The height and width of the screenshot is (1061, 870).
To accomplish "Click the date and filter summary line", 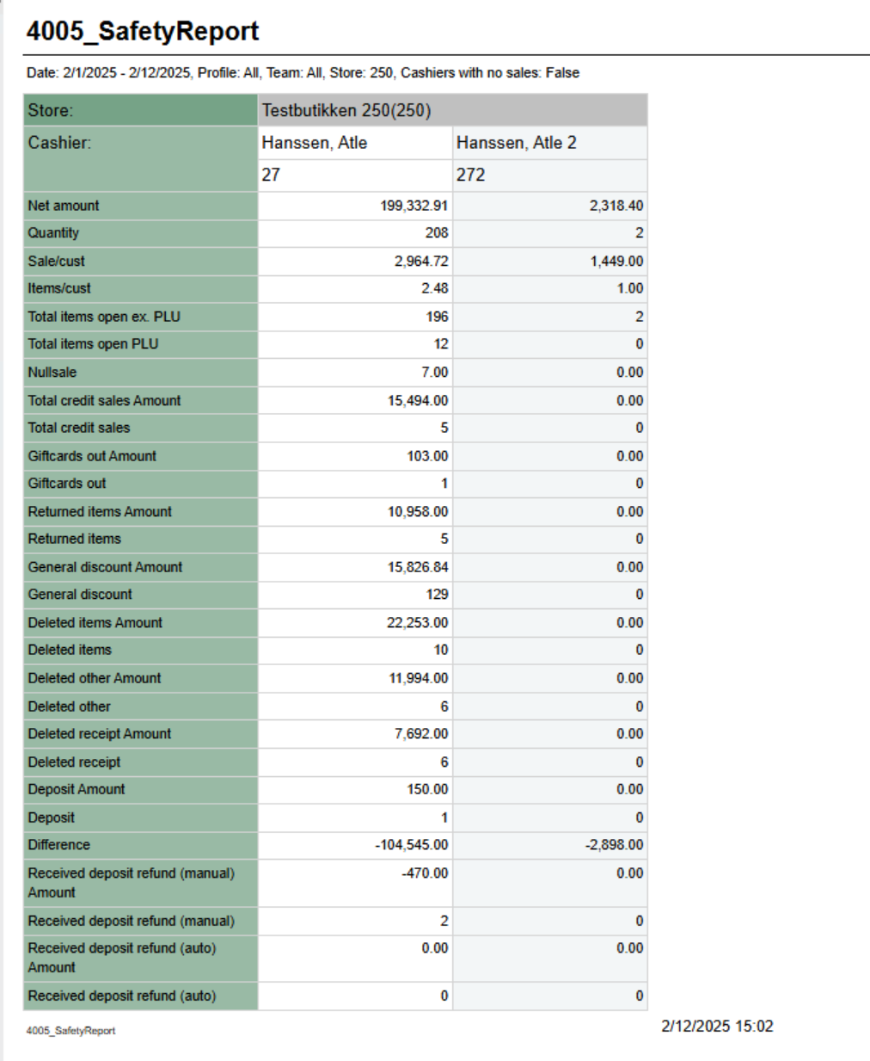I will (x=303, y=73).
